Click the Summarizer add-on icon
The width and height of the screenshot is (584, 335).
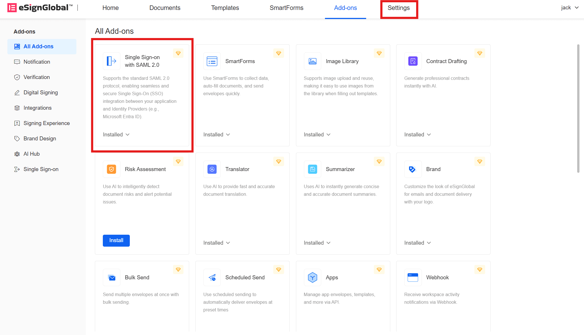312,169
